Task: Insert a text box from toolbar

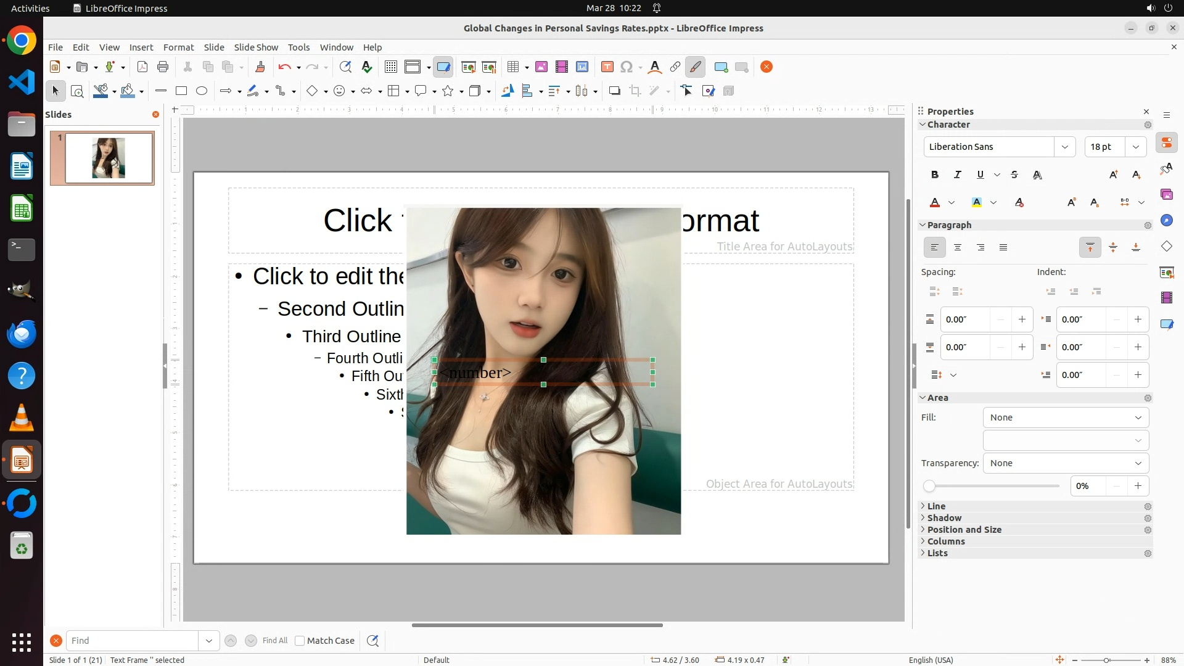Action: (x=607, y=67)
